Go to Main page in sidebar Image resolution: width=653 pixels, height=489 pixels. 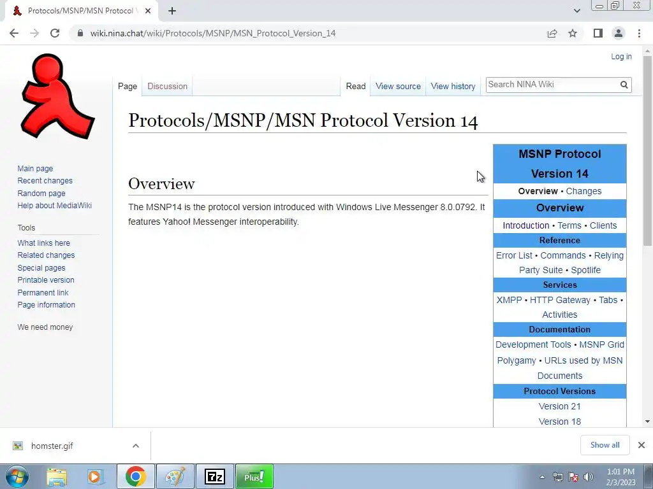pos(35,168)
